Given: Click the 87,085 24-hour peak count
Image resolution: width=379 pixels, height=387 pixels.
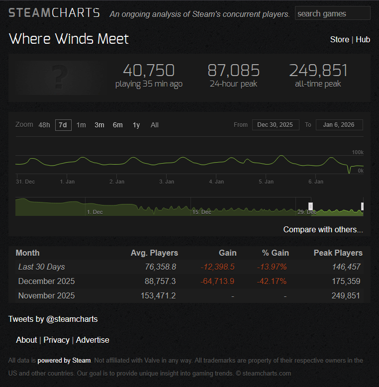Looking at the screenshot, I should pyautogui.click(x=233, y=70).
